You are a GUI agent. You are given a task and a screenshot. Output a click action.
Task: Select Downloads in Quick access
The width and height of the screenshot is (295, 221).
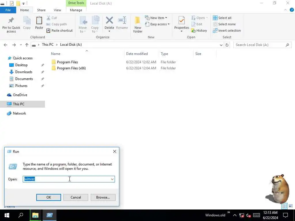click(x=24, y=72)
